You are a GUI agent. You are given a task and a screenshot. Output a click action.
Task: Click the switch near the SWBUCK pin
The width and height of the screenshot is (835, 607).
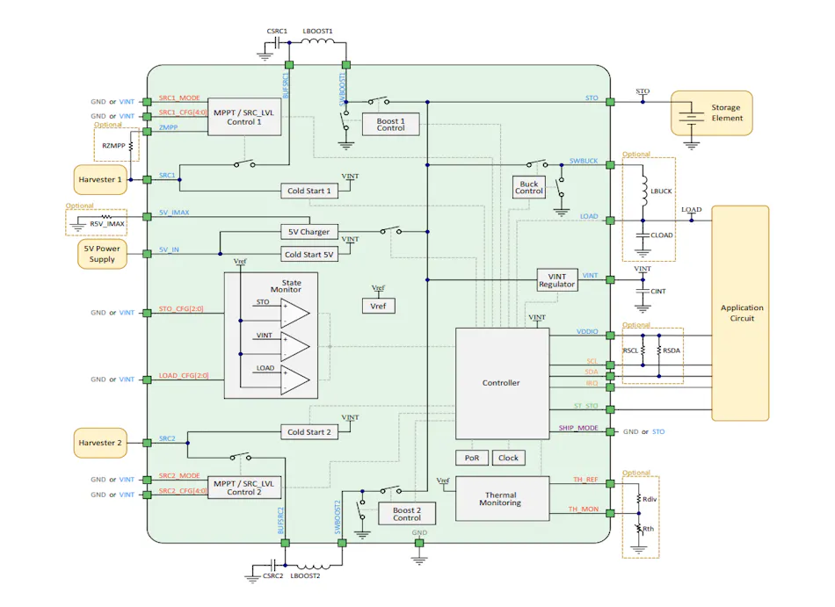(x=537, y=163)
